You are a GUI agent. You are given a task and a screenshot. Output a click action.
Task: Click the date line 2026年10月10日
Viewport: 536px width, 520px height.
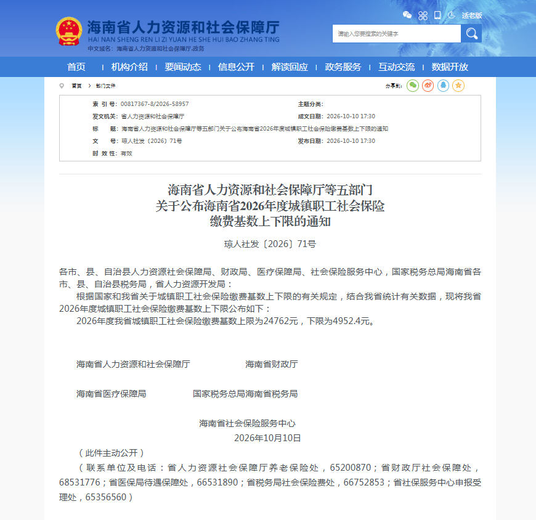(x=267, y=438)
